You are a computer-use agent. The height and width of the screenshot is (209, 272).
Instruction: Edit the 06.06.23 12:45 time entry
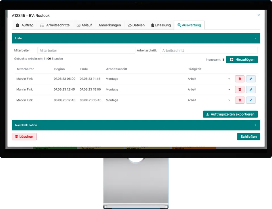point(251,100)
